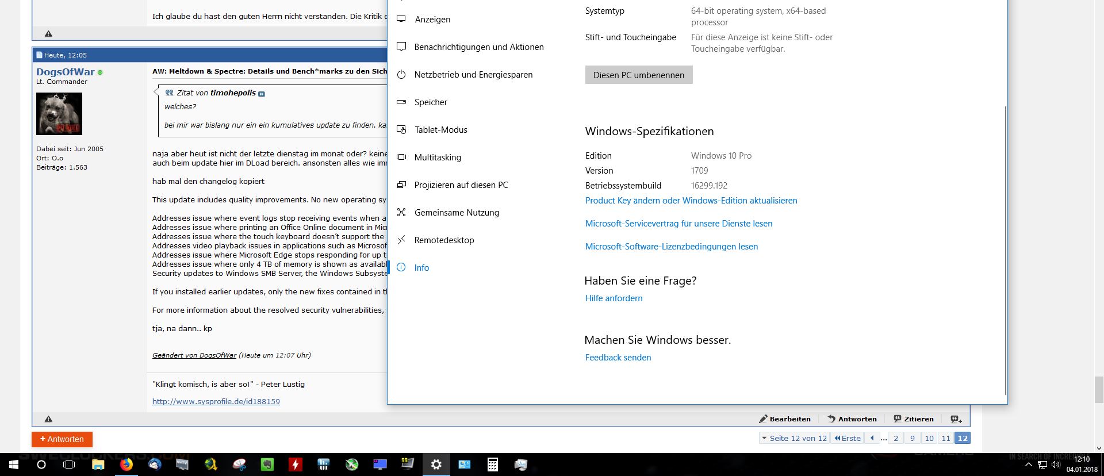This screenshot has height=476, width=1104.
Task: Go to forum page 9
Action: coord(913,438)
